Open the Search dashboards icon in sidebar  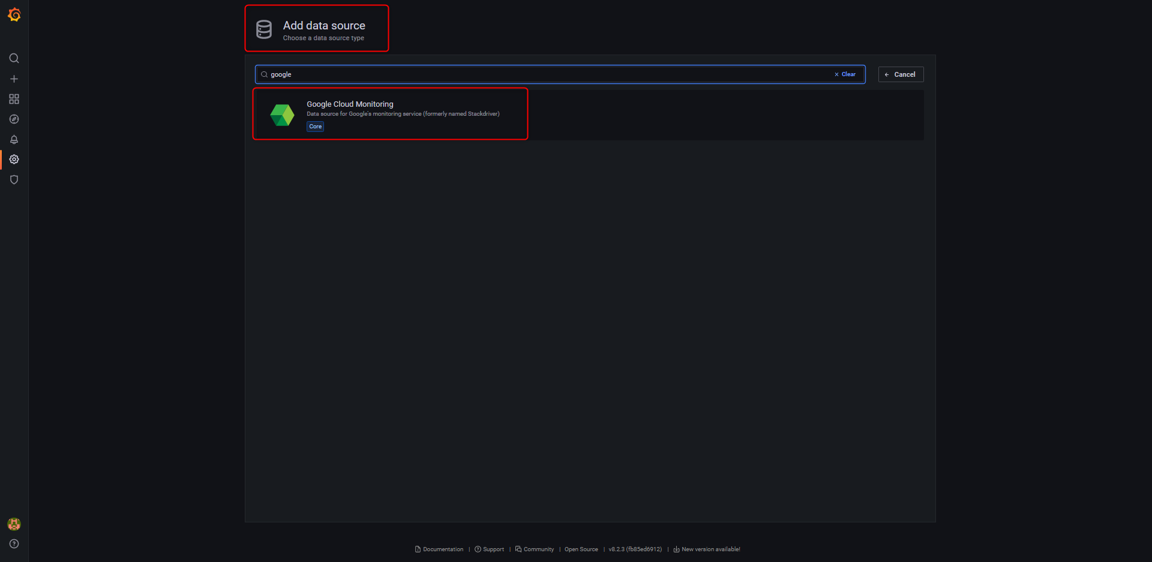pos(14,58)
